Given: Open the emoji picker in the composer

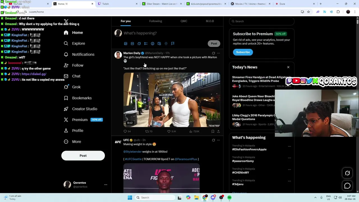Looking at the screenshot, I should coord(153,43).
